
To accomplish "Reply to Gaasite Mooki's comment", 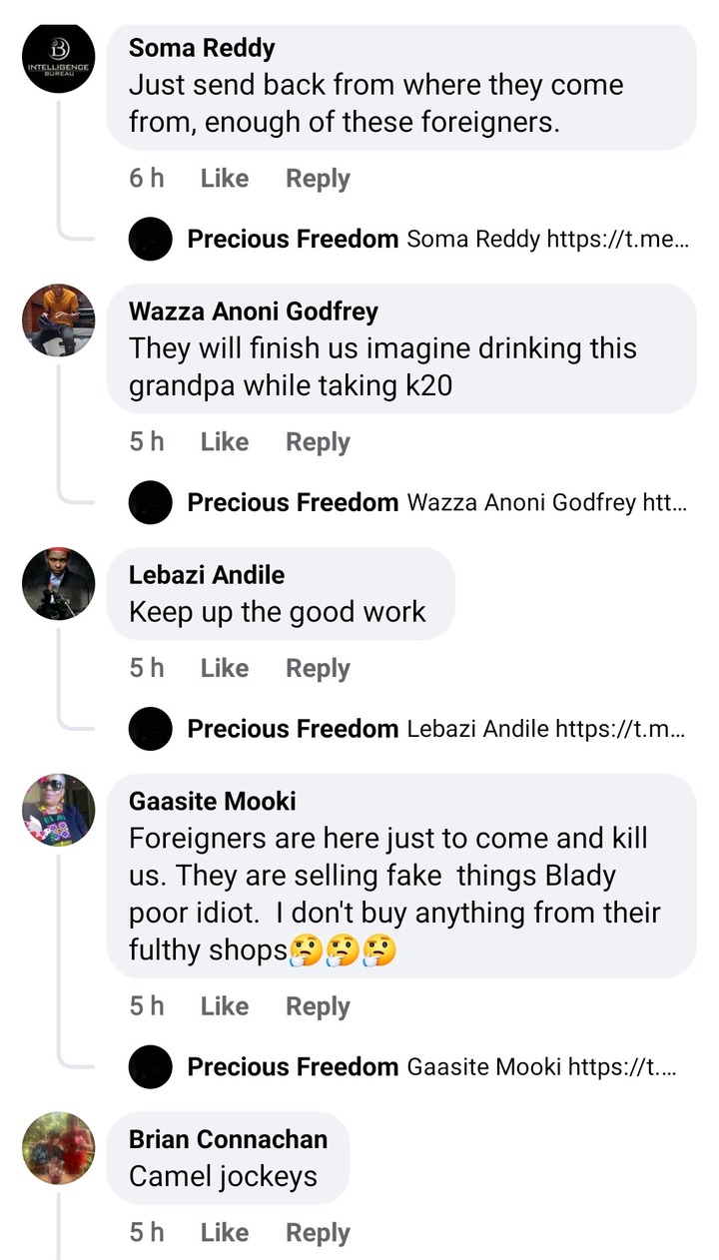I will tap(318, 1006).
